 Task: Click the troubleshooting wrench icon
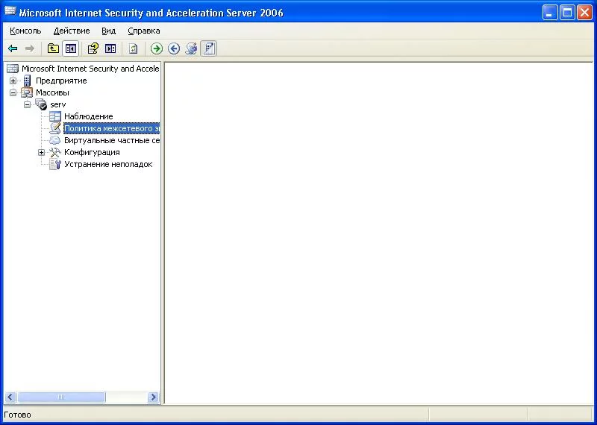point(55,164)
